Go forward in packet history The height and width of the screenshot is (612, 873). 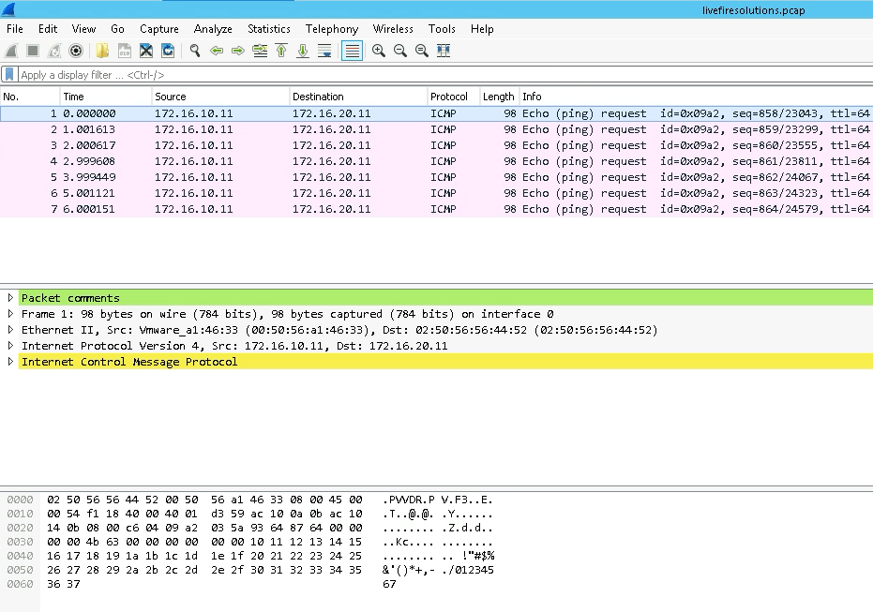(x=238, y=52)
